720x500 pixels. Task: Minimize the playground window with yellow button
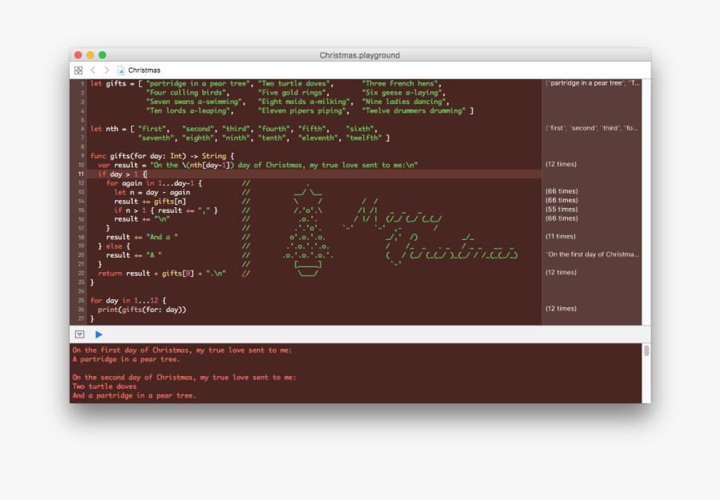pos(90,55)
